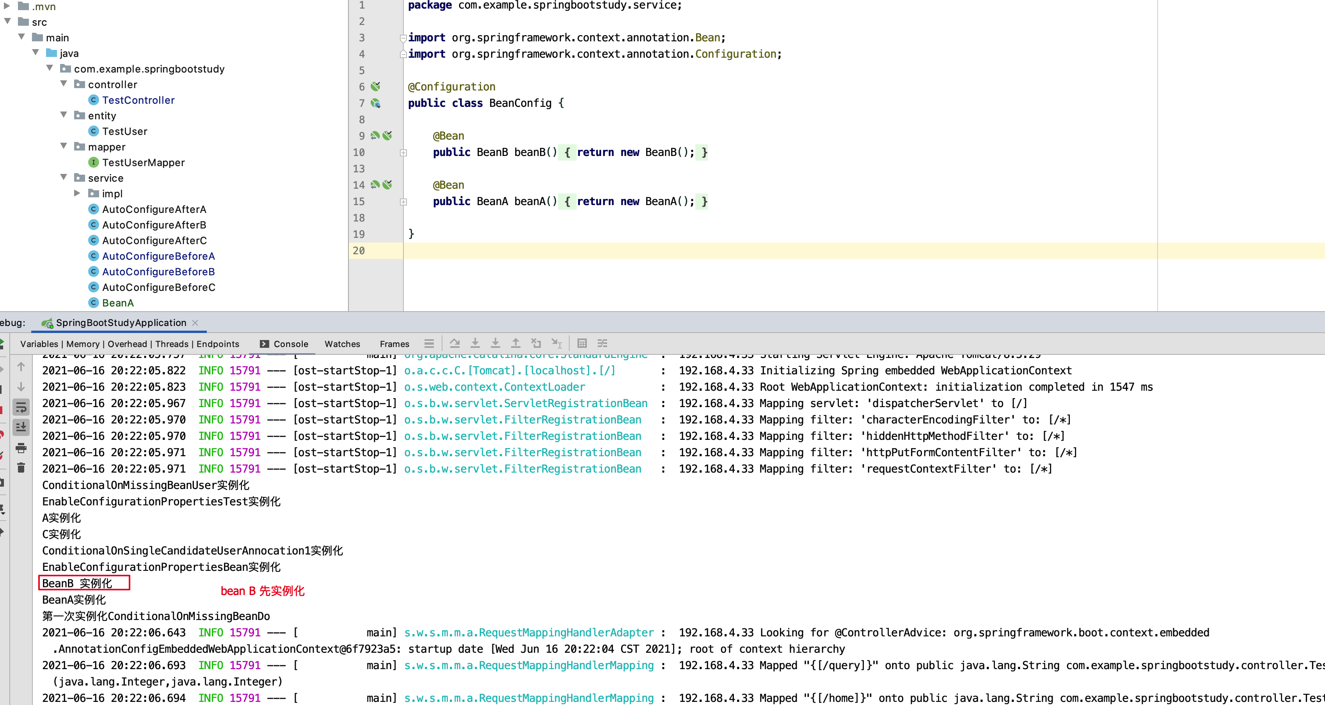
Task: Open the Evaluate Expression calculator icon
Action: [582, 343]
